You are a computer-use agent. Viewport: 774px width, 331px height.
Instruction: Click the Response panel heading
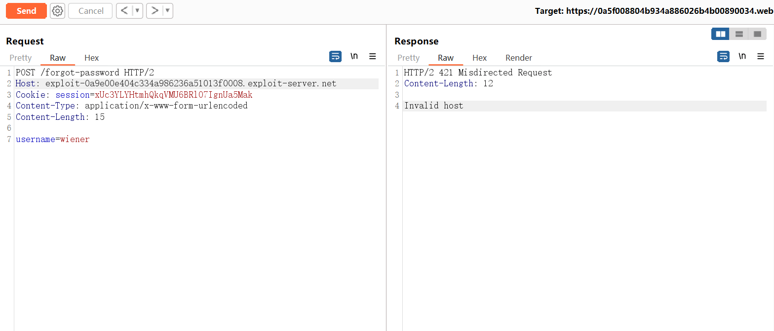click(x=416, y=41)
